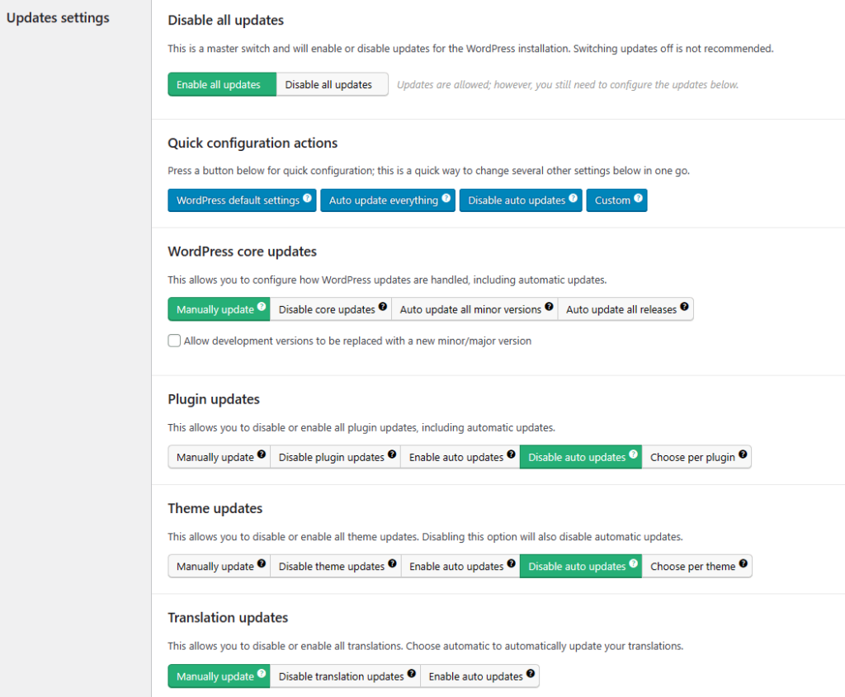This screenshot has height=697, width=845.
Task: Select Disable all updates option
Action: [332, 85]
